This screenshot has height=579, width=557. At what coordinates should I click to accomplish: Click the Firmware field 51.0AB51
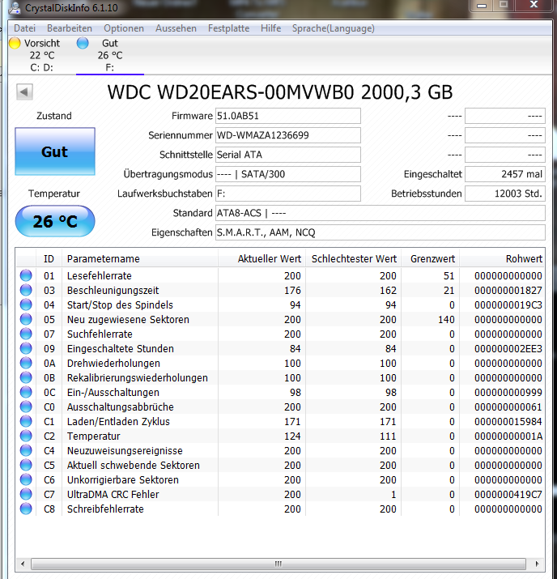[288, 116]
